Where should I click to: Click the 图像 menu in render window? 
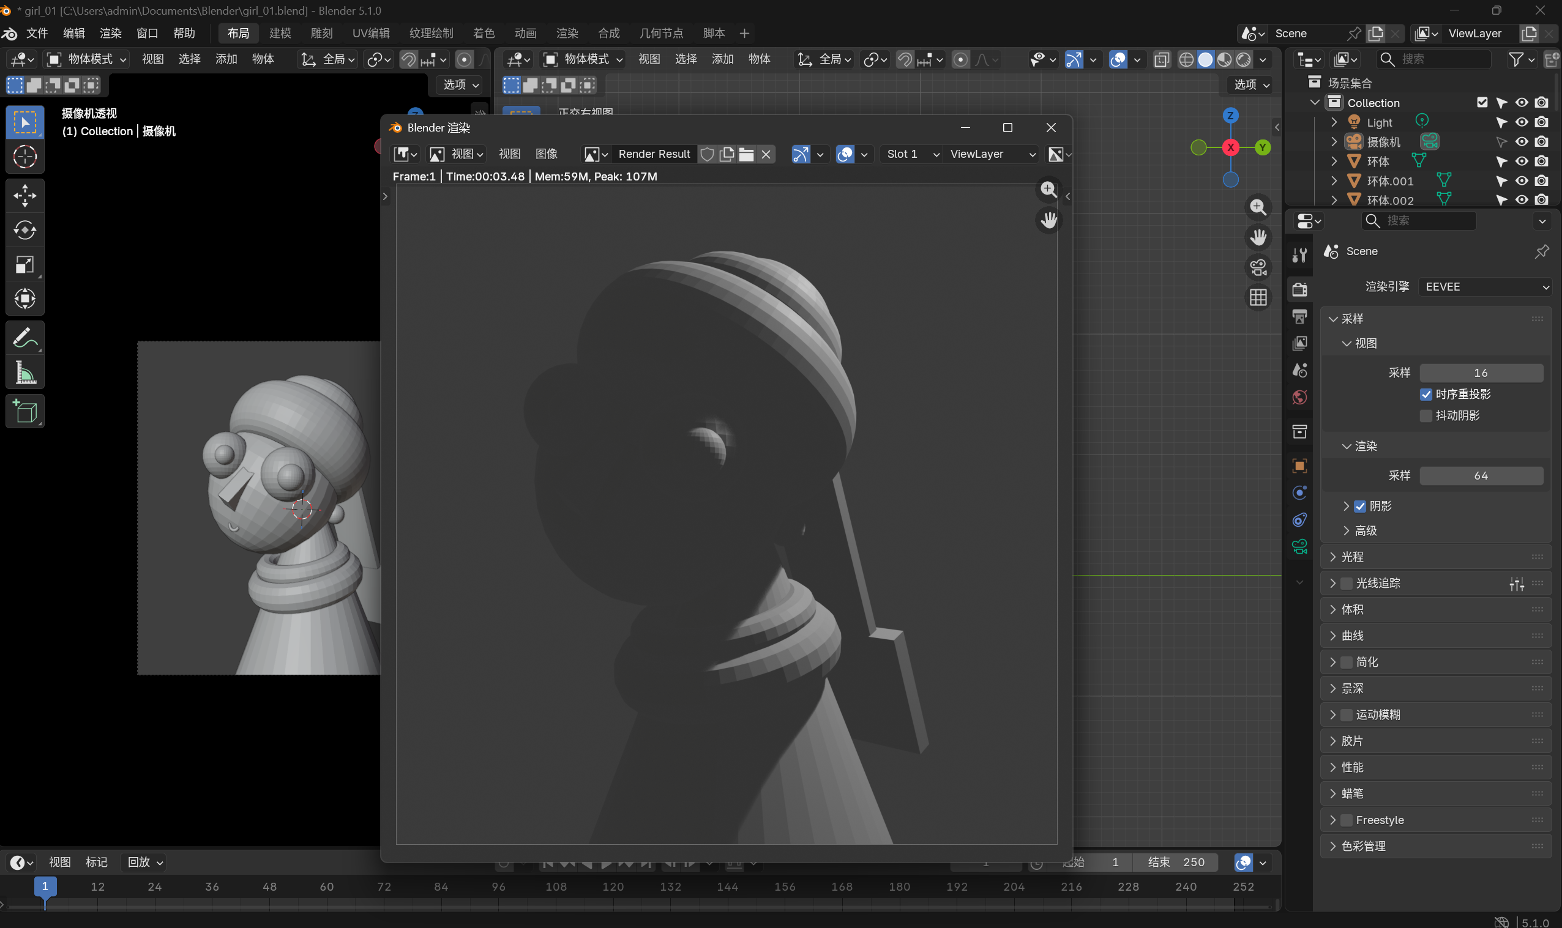click(x=546, y=154)
